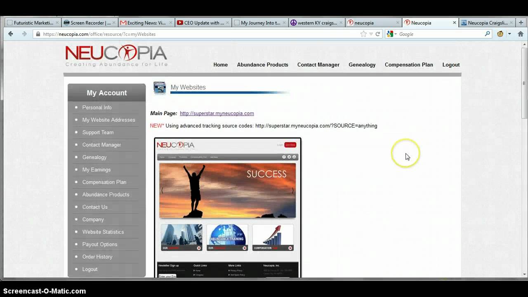Click the smiley face addon icon
Screen dimensions: 528x297
tap(500, 34)
